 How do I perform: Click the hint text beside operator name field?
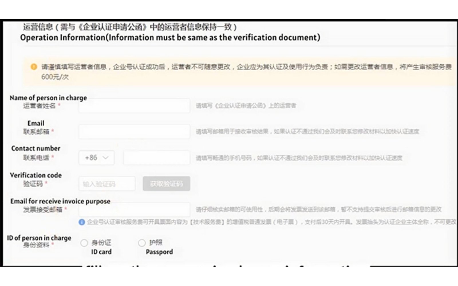tap(246, 106)
